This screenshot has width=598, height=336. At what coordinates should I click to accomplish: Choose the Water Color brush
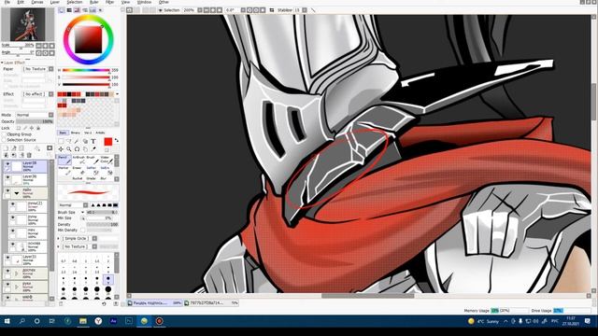(107, 160)
